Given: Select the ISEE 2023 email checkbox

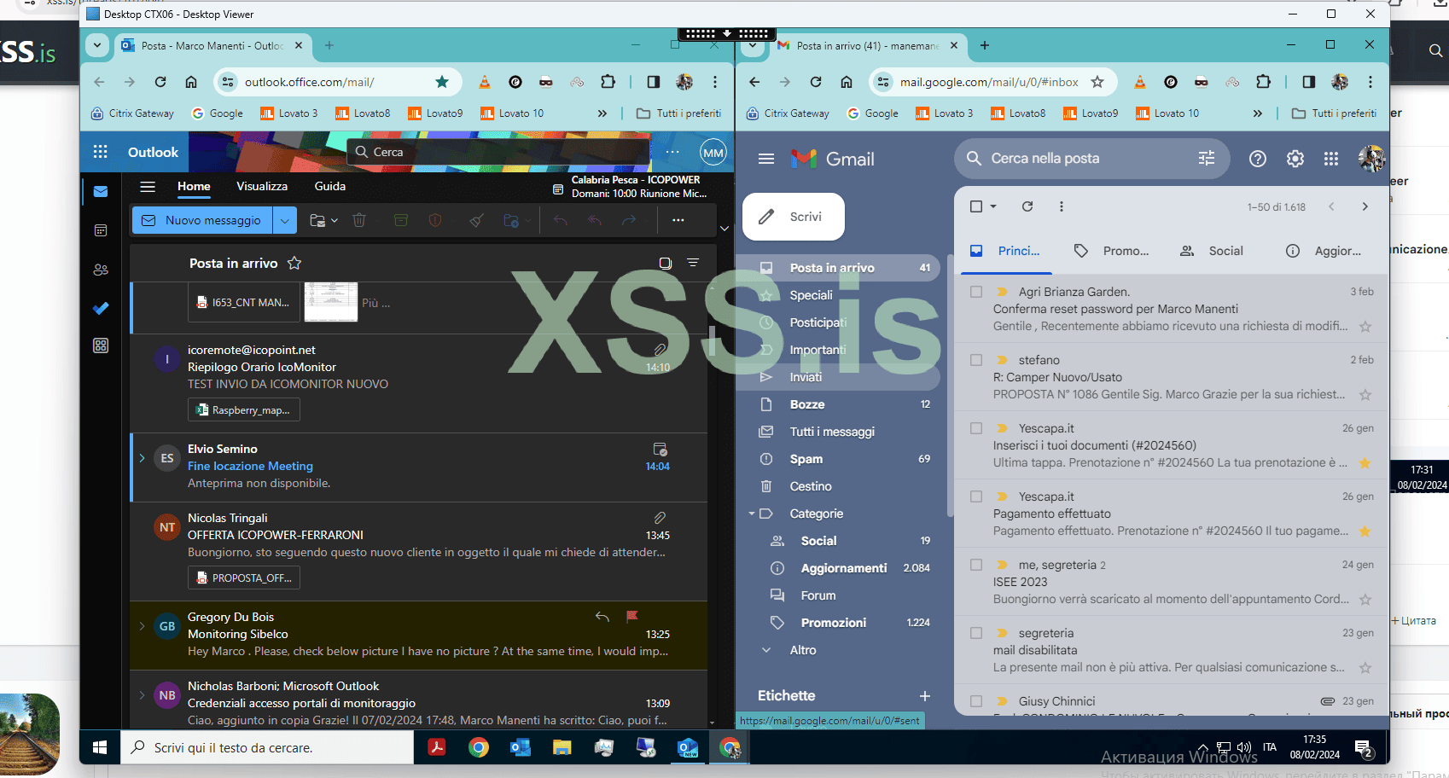Looking at the screenshot, I should (x=976, y=565).
